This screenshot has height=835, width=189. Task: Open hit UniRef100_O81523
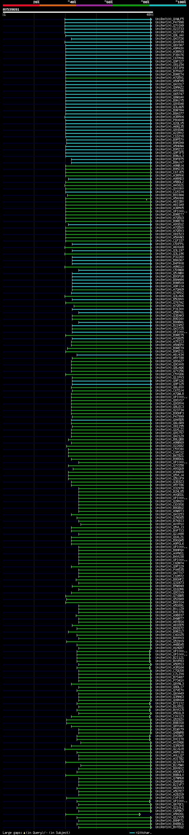coord(169,234)
